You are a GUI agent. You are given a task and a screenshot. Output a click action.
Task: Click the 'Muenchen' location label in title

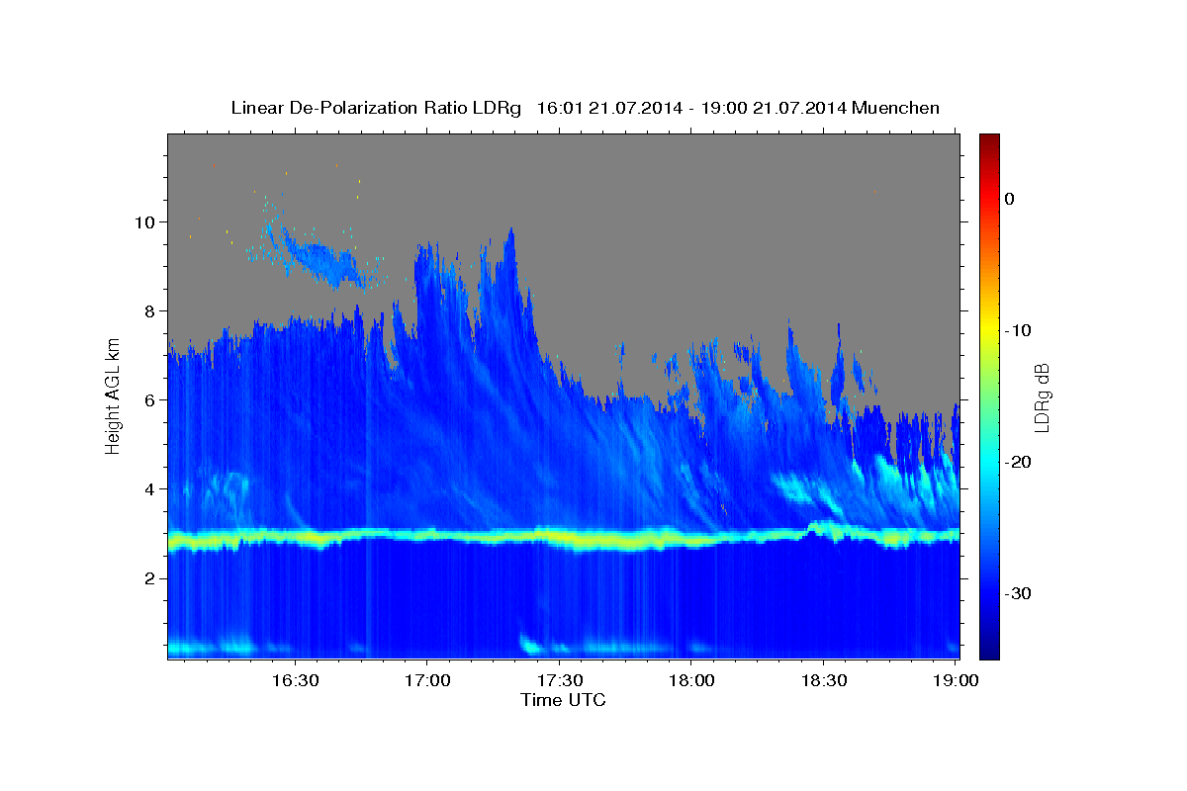tap(897, 108)
